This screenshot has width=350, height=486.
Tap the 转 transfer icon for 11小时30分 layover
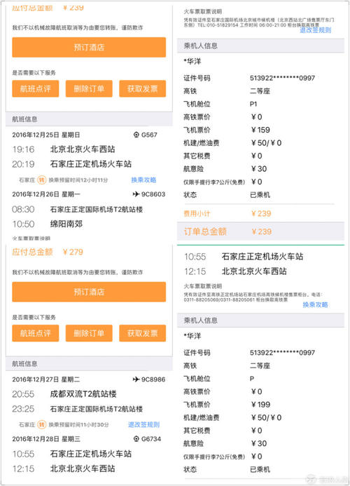[41, 424]
